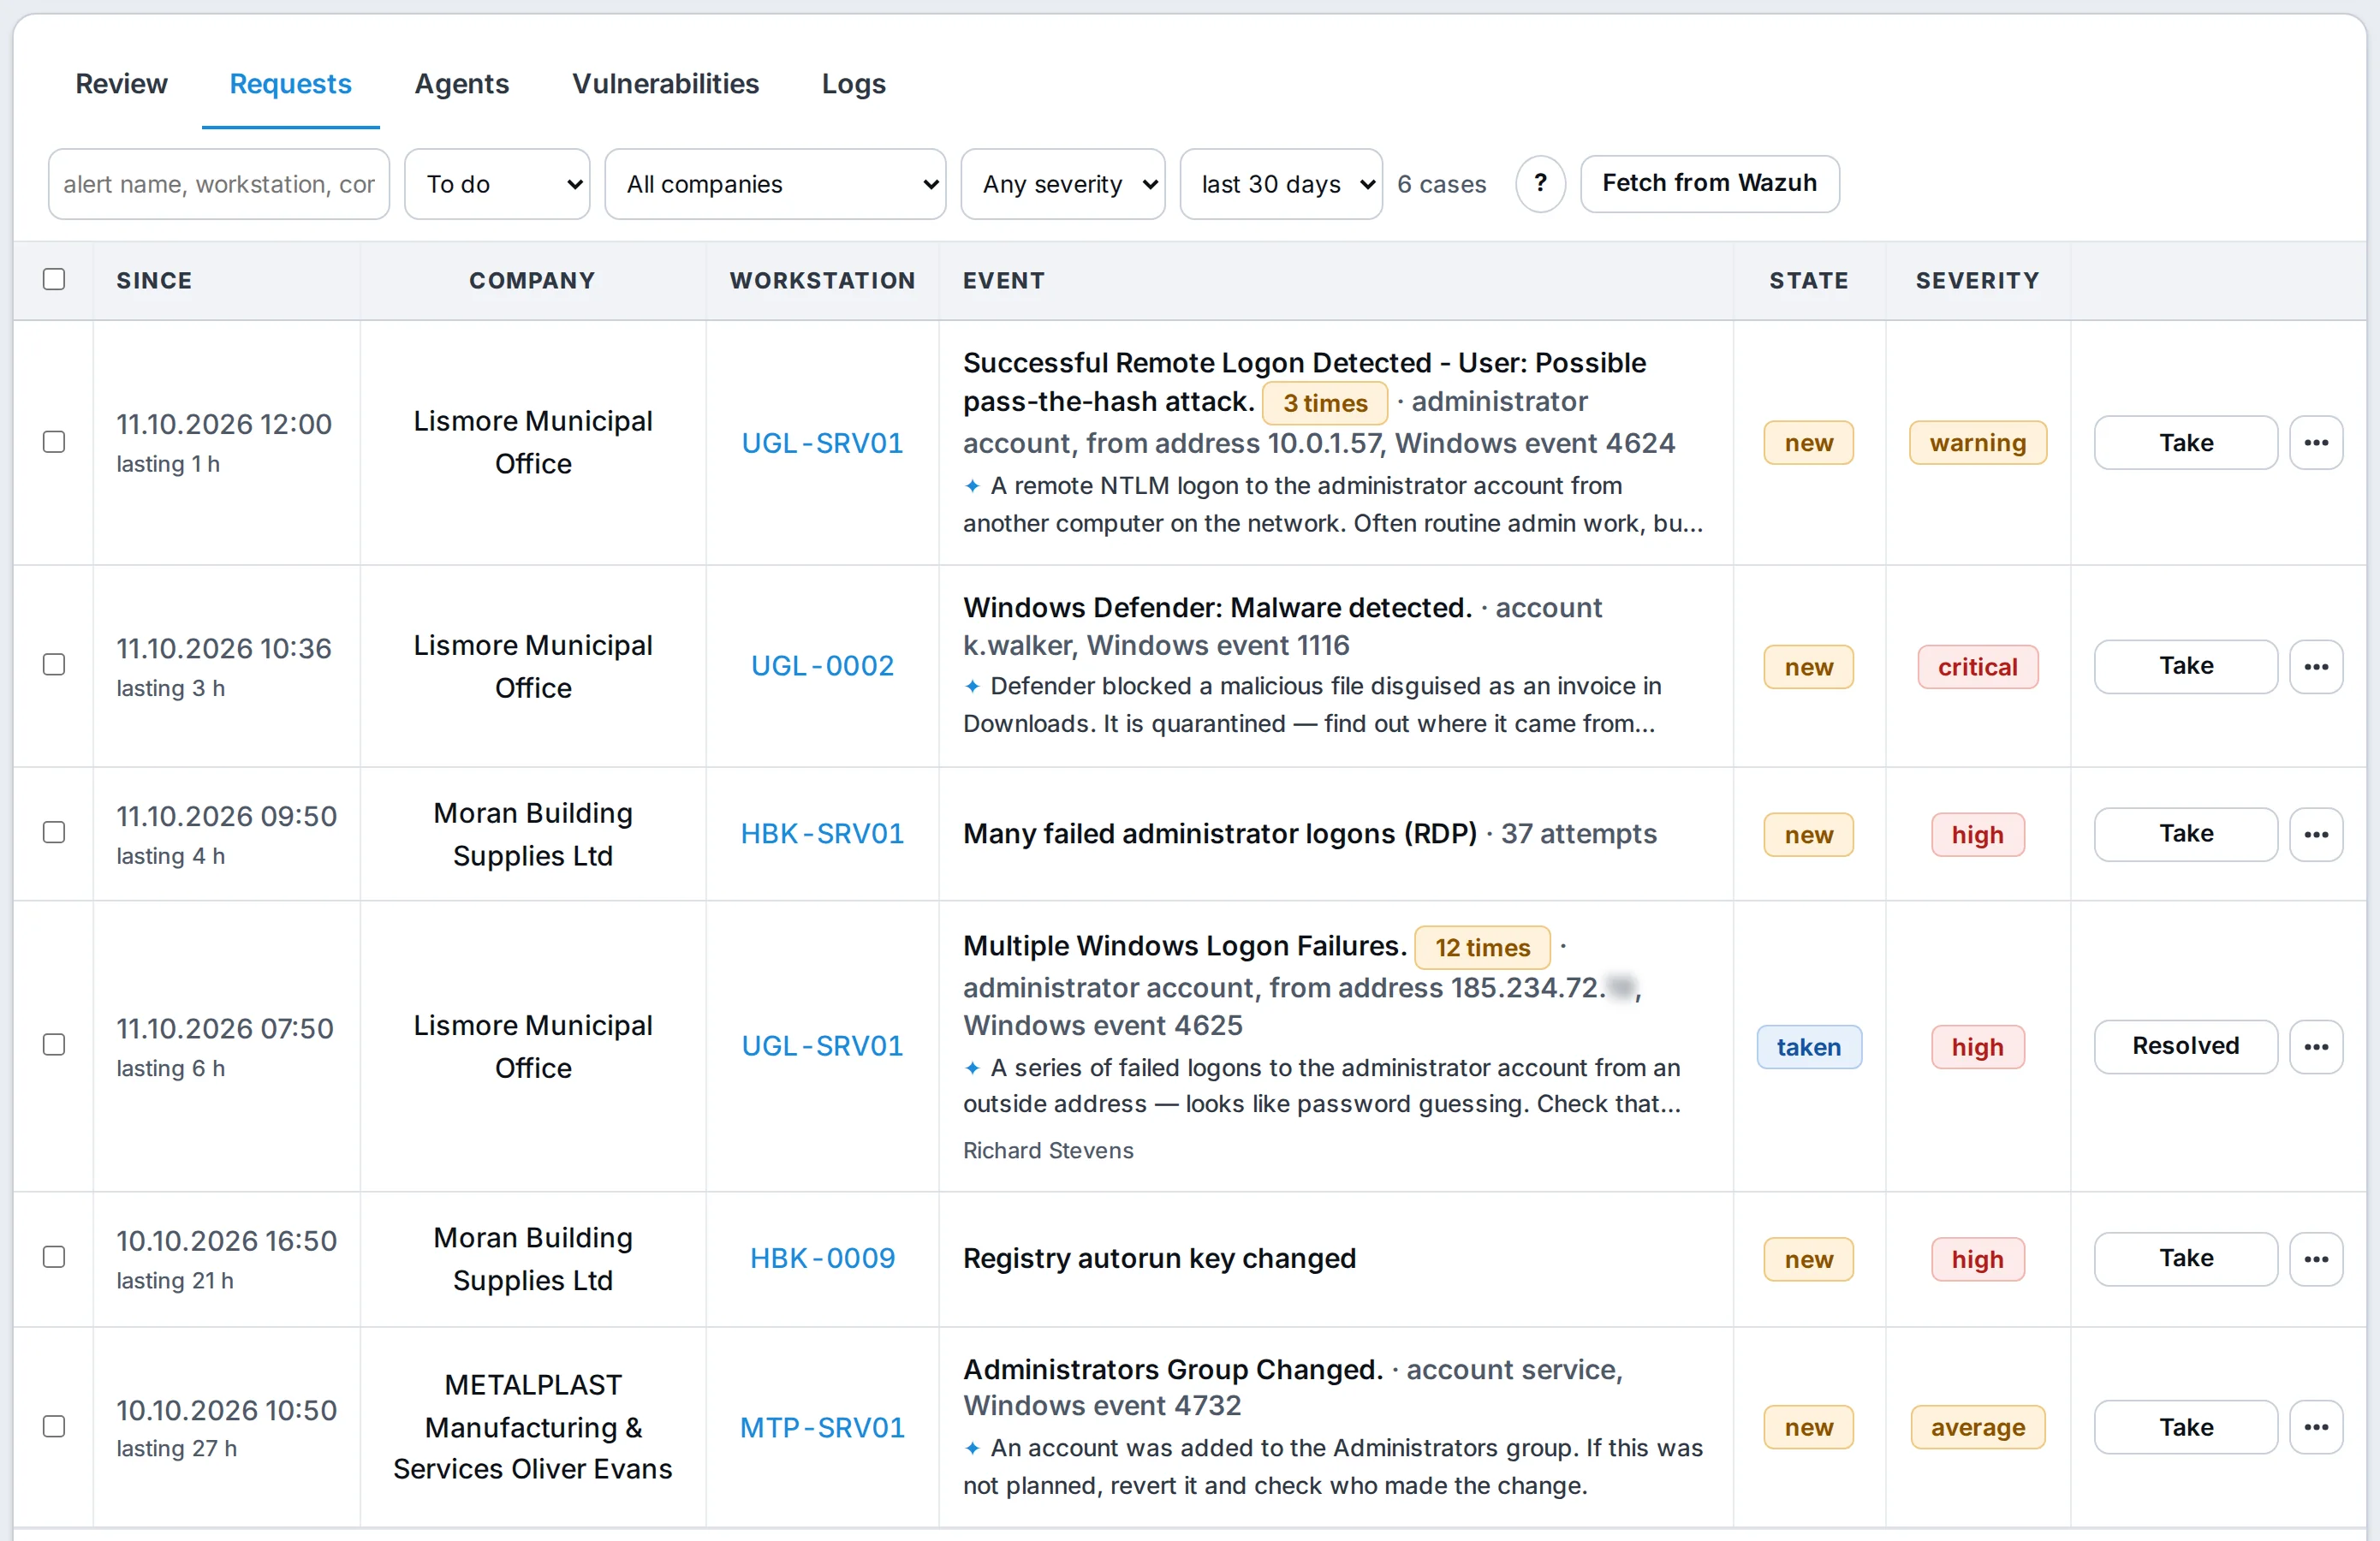Go to the Agents tab
Screen dimensions: 2380x1541
(x=462, y=84)
